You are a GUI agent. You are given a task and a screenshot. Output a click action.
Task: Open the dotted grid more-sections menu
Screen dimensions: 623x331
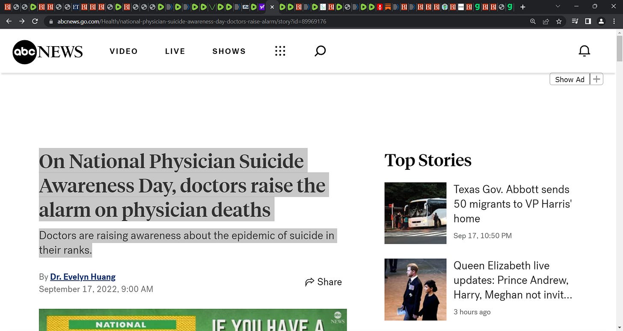[x=280, y=51]
